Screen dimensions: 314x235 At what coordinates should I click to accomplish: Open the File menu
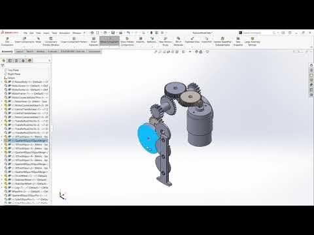click(x=26, y=33)
